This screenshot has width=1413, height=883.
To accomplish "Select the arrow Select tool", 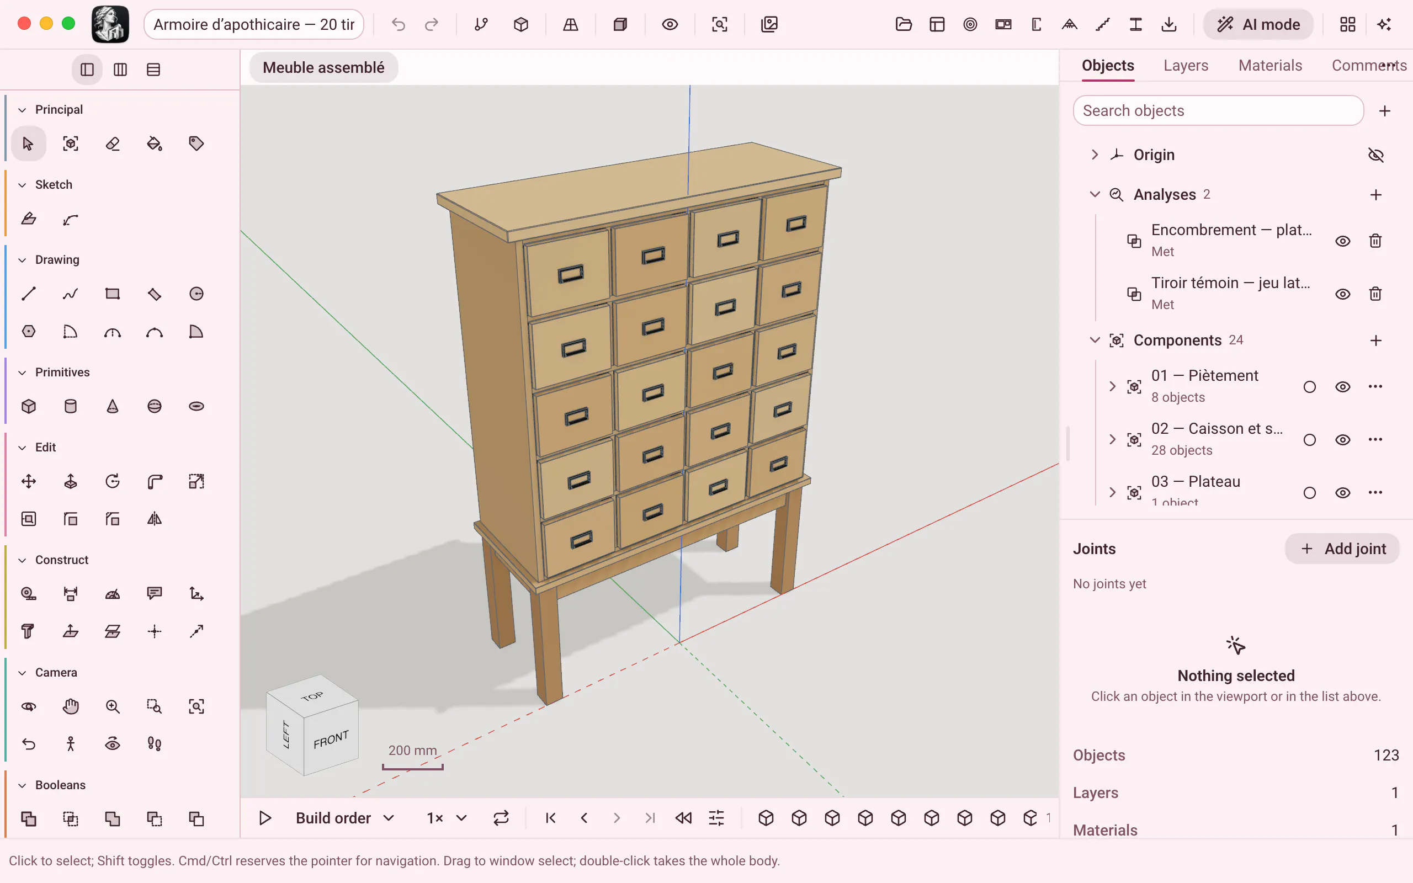I will point(28,143).
